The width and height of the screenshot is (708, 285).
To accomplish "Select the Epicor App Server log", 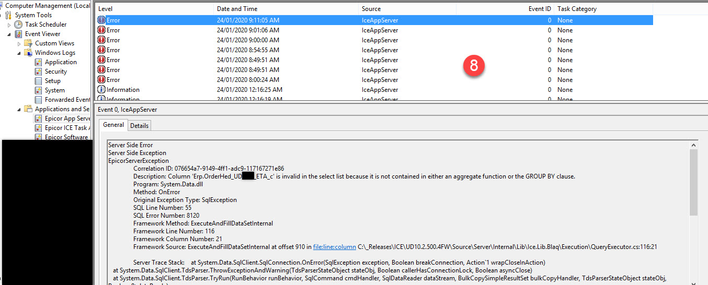I will [67, 118].
